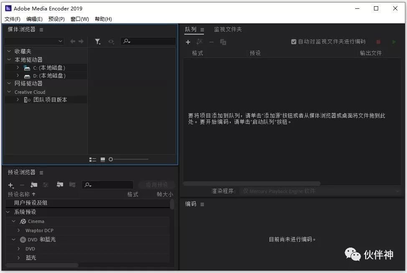Viewport: 407px width, 273px height.
Task: Open the 渲染程序 renderer dropdown
Action: coord(320,191)
